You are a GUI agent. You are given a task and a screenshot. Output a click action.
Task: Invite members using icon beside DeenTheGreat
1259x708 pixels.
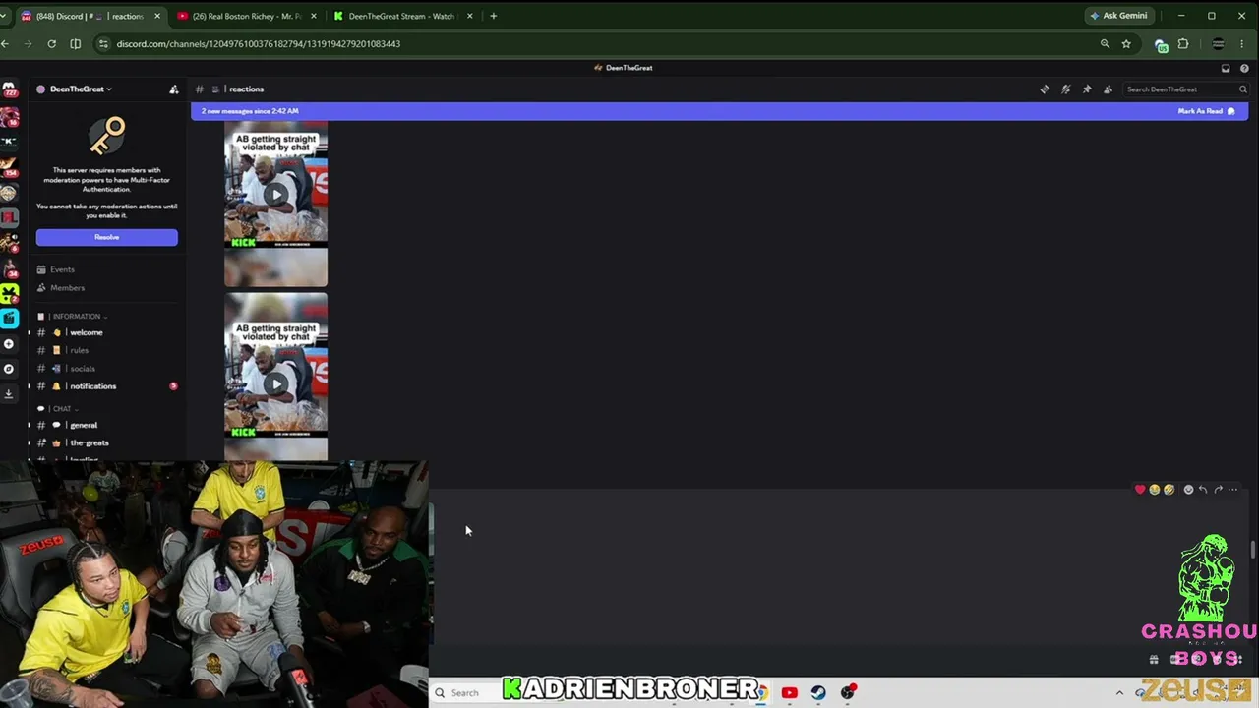174,89
